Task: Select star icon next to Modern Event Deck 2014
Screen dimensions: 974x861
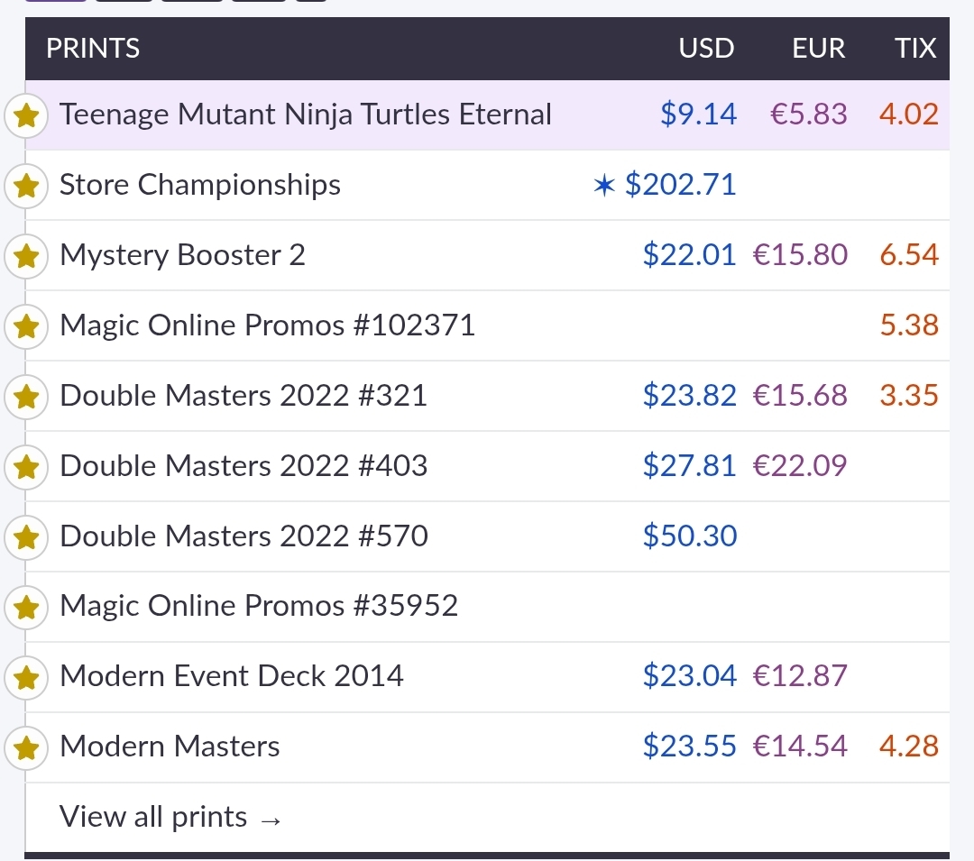Action: click(27, 677)
